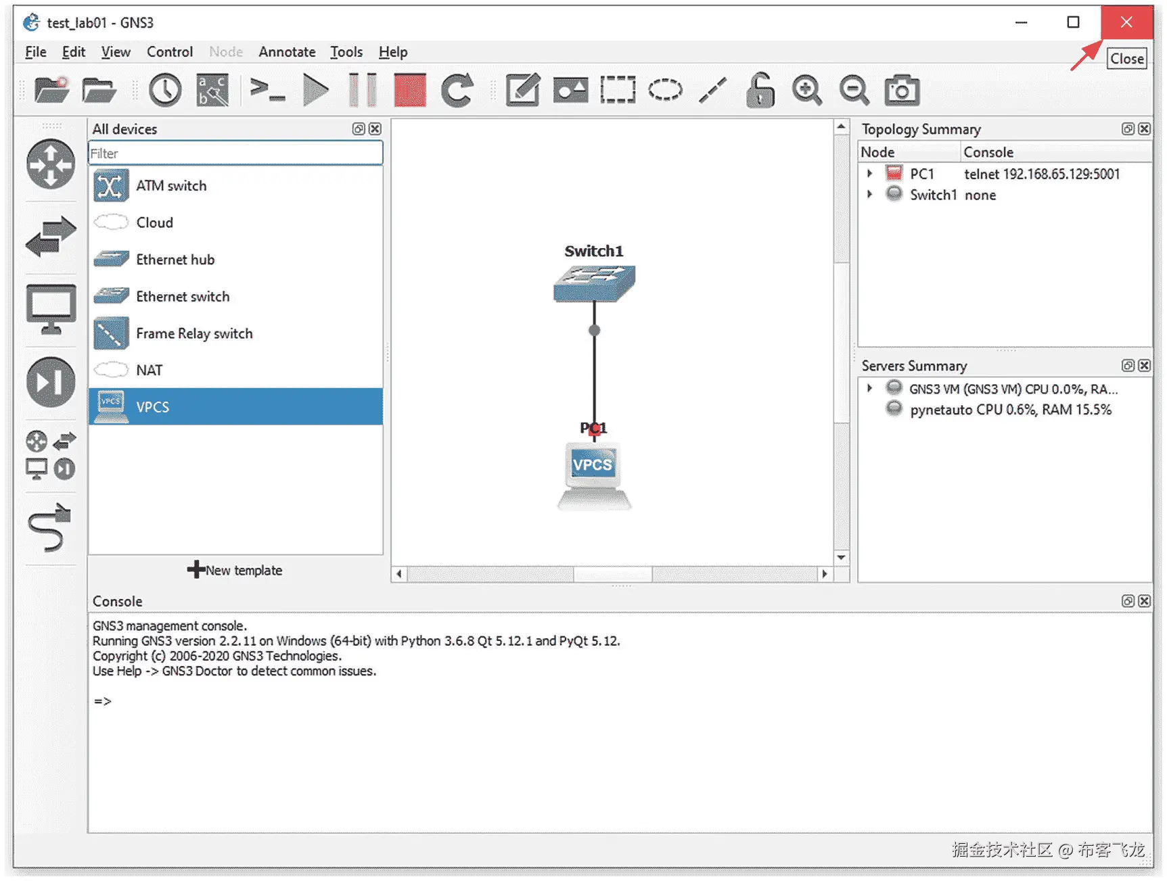Expand the GNS3 VM server entry
Viewport: 1167px width, 881px height.
pos(870,389)
